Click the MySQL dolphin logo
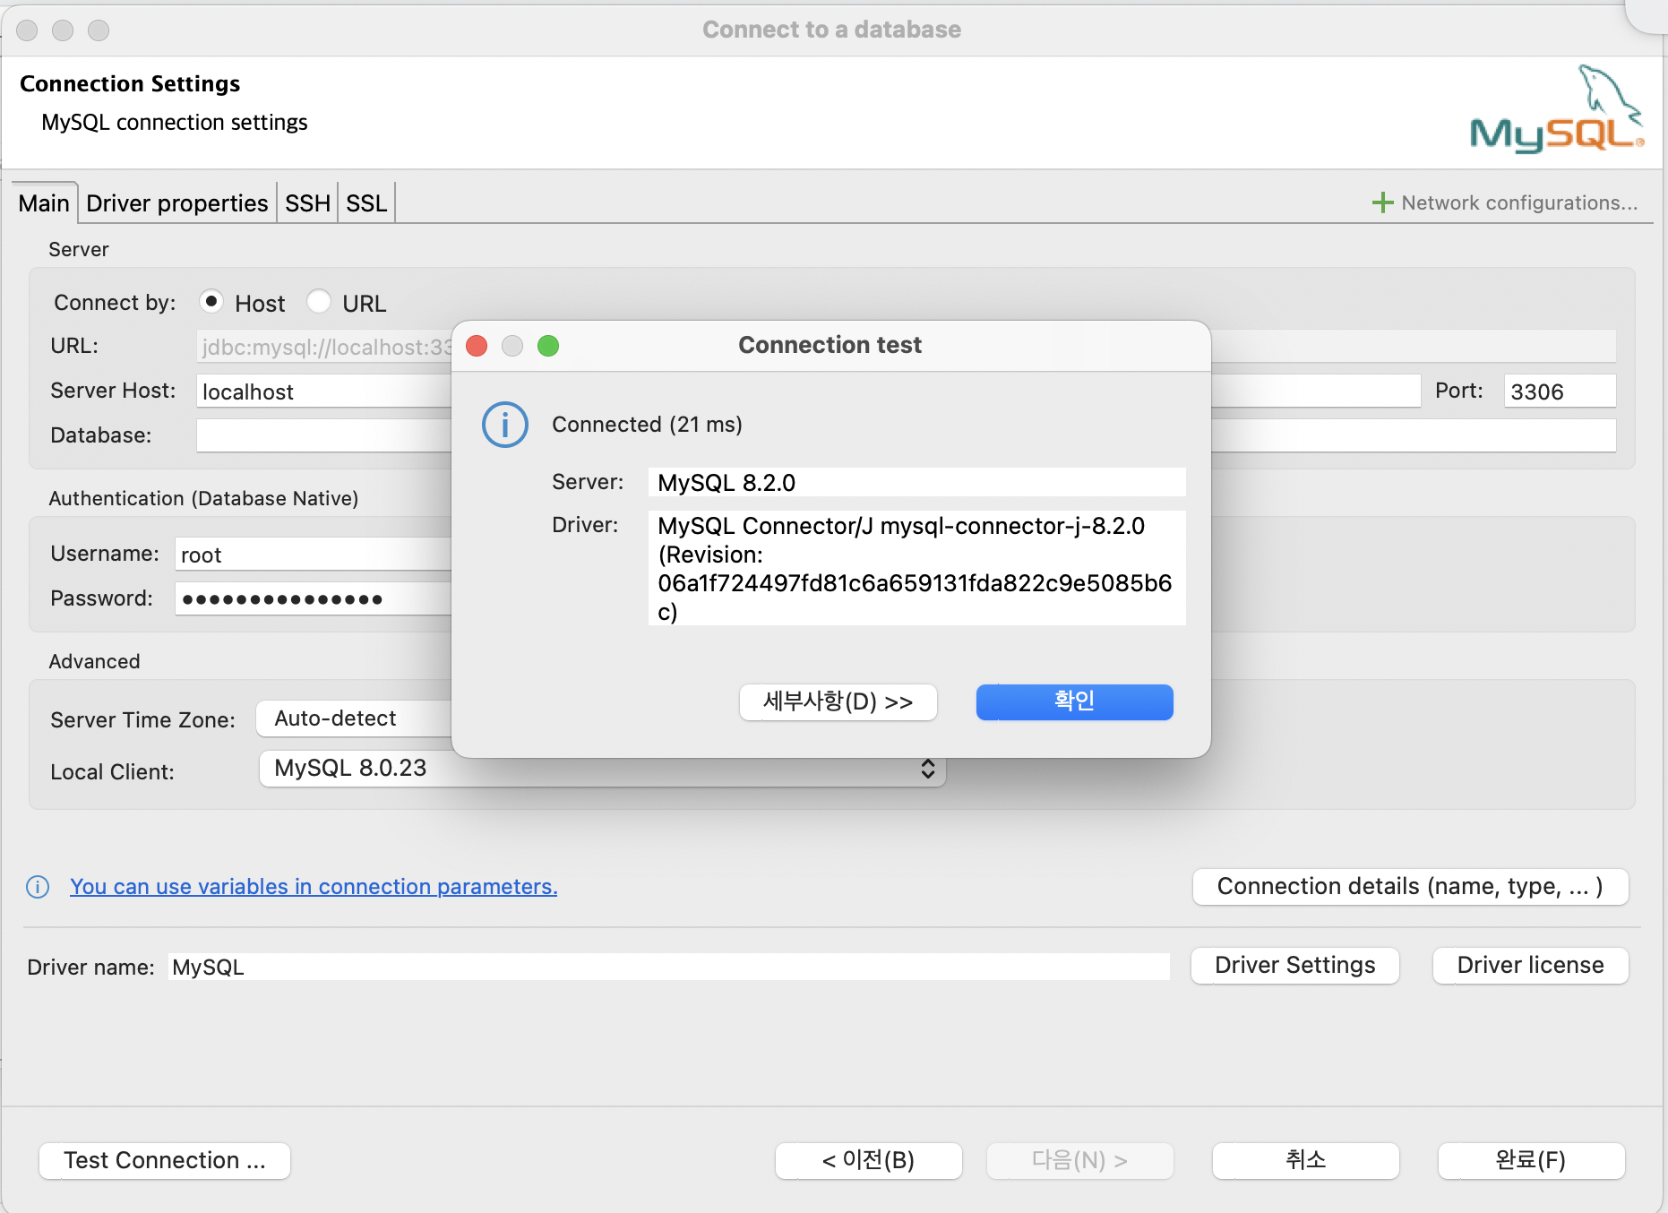The image size is (1668, 1213). pyautogui.click(x=1557, y=109)
